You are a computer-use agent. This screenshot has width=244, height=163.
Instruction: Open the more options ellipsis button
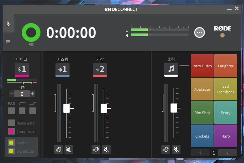click(x=199, y=32)
